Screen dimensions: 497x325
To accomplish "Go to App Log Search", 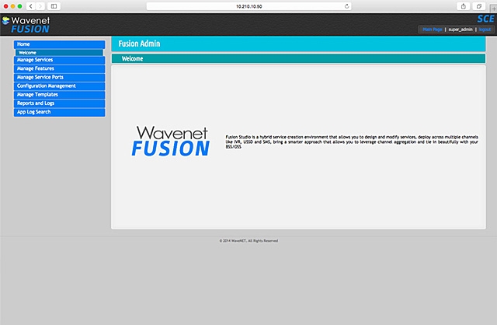I will coord(59,112).
